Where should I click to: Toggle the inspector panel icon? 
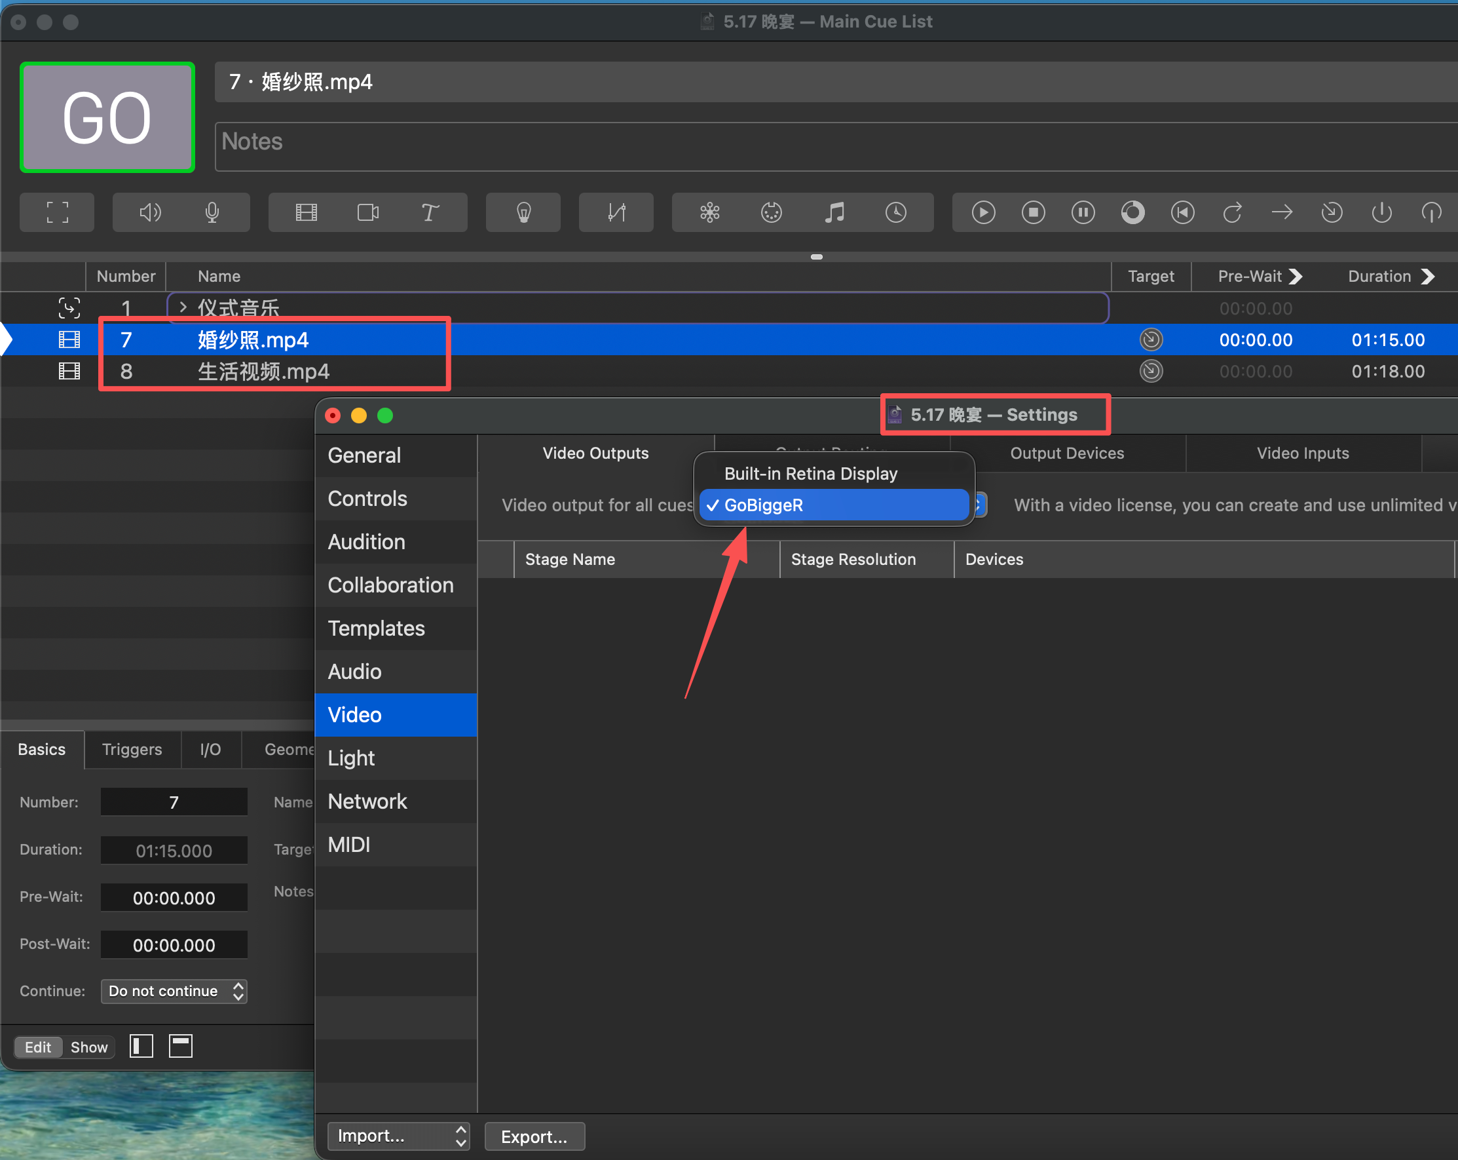[x=181, y=1045]
